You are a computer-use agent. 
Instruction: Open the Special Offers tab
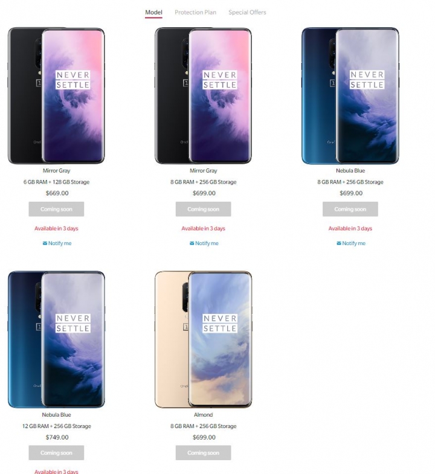tap(247, 13)
